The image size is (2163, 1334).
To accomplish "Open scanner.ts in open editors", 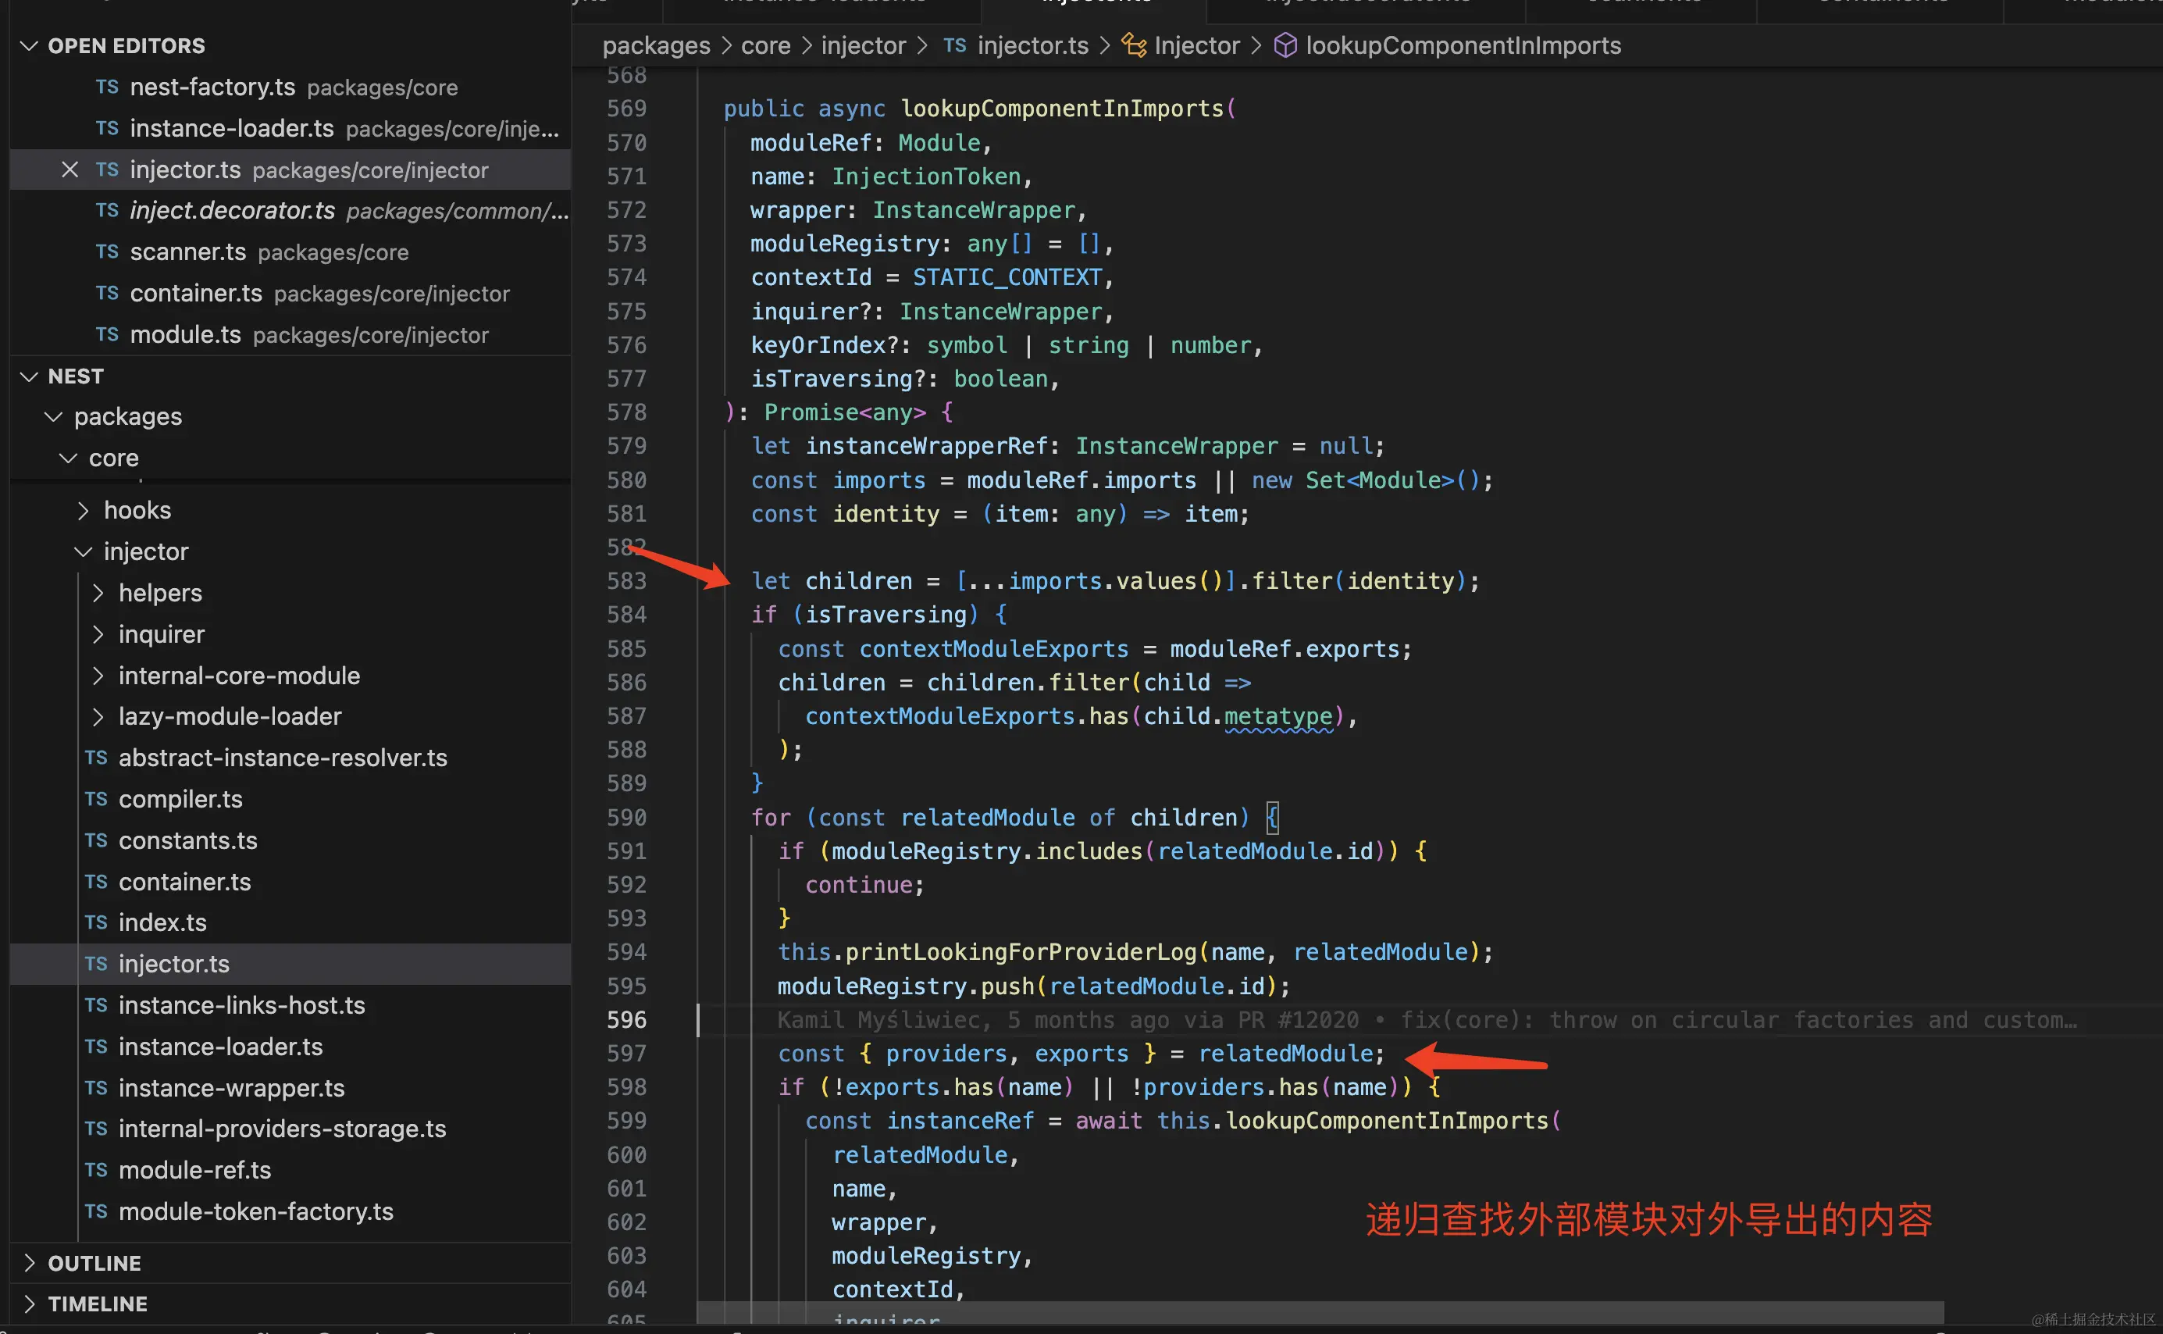I will [290, 252].
